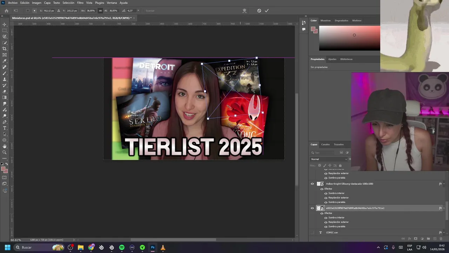Click lock transparent pixels checkerboard icon
This screenshot has height=253, width=449.
pos(319,165)
